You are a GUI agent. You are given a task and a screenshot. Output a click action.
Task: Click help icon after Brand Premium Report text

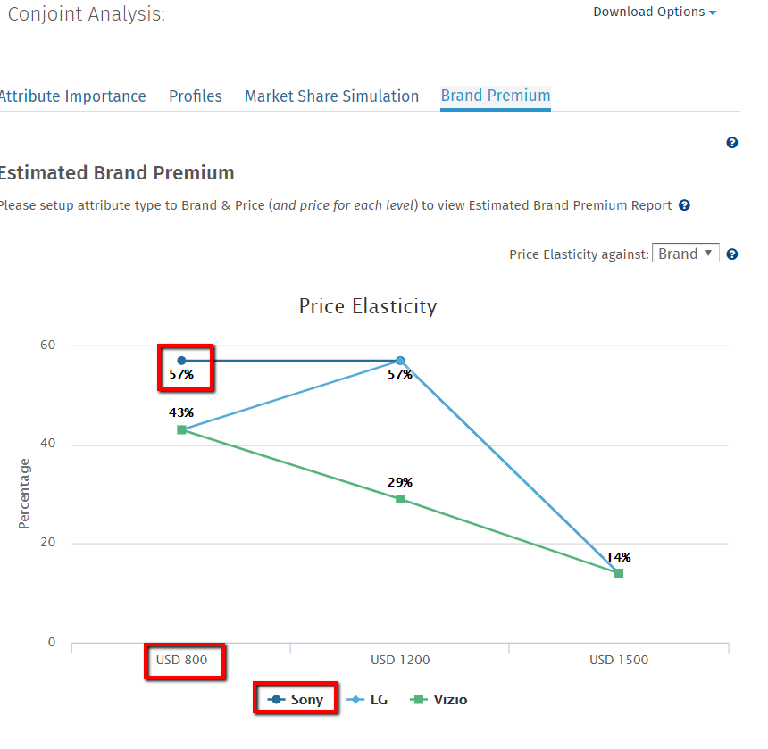(684, 205)
